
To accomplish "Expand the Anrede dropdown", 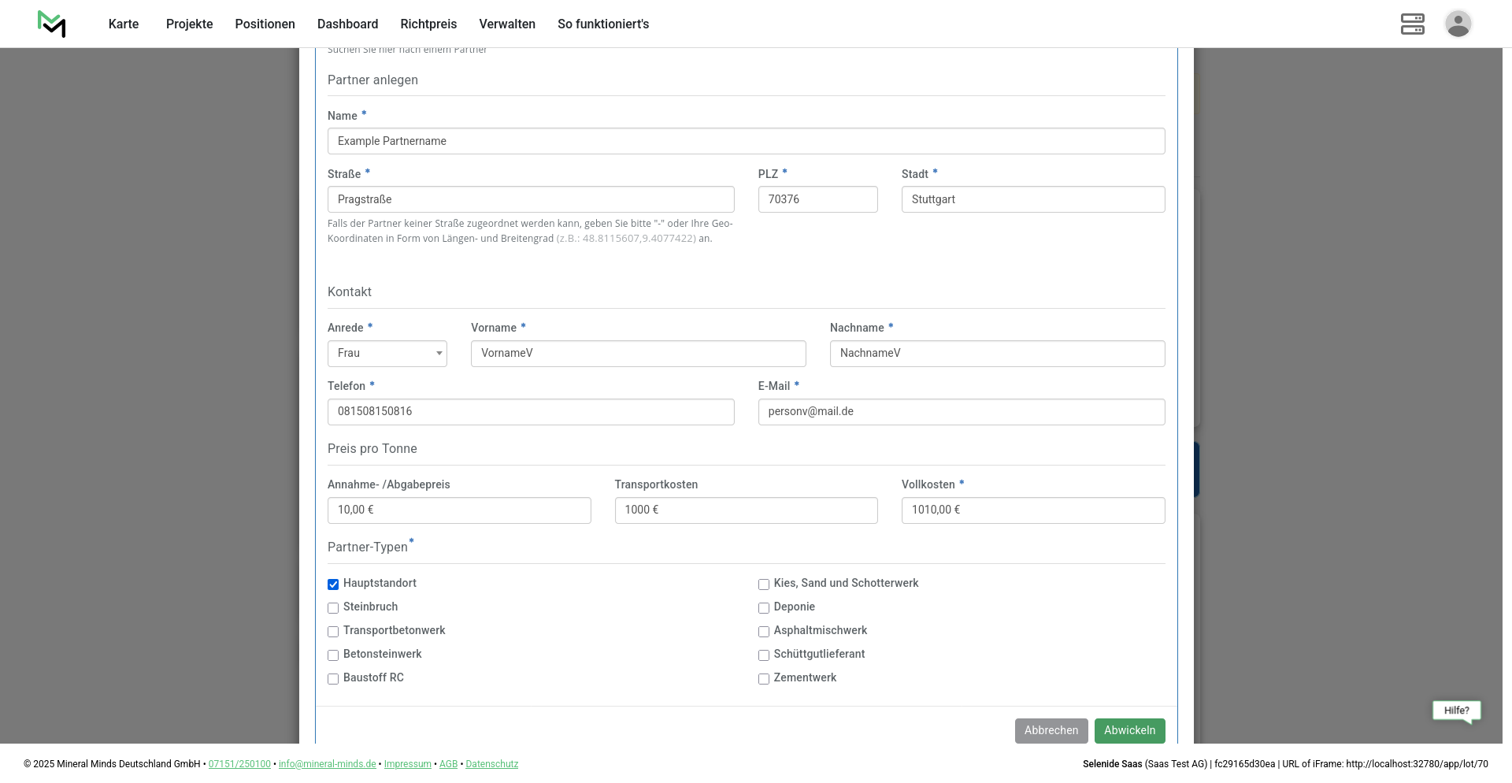I will pyautogui.click(x=387, y=354).
